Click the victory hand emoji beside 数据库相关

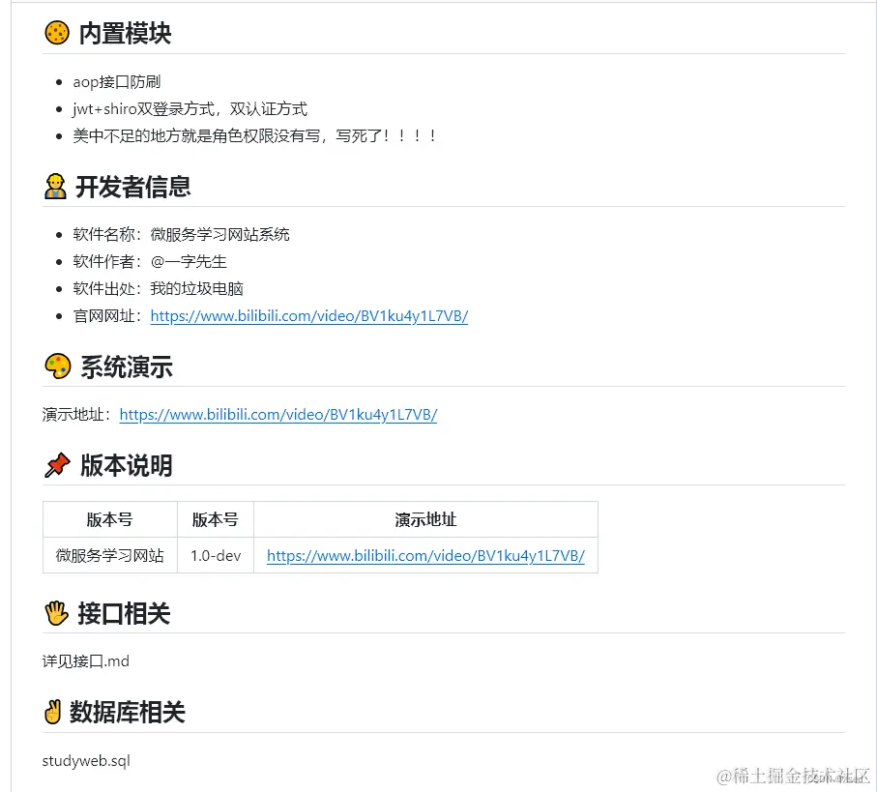(x=52, y=712)
